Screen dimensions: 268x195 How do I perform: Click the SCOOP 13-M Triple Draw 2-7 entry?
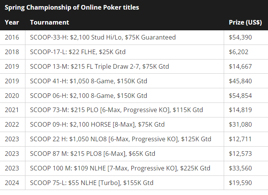tap(99, 66)
